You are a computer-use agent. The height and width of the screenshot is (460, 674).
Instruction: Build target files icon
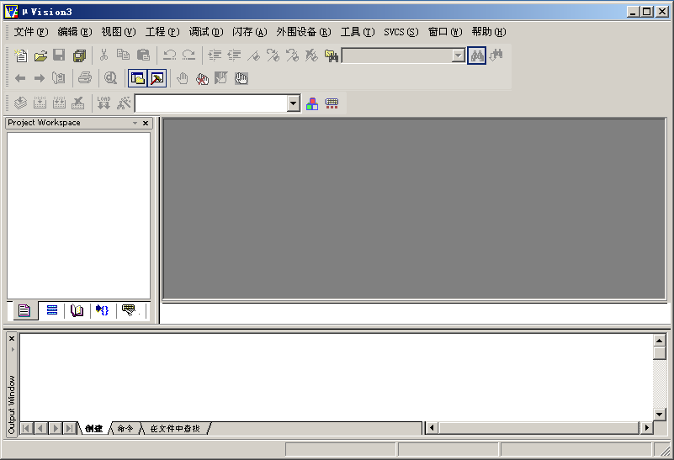click(40, 103)
